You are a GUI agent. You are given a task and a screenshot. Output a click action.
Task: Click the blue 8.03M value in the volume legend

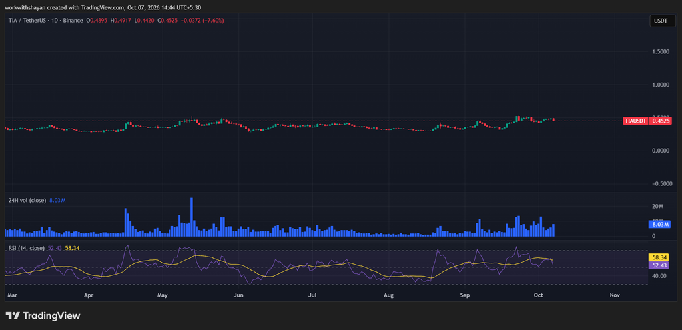coord(57,200)
